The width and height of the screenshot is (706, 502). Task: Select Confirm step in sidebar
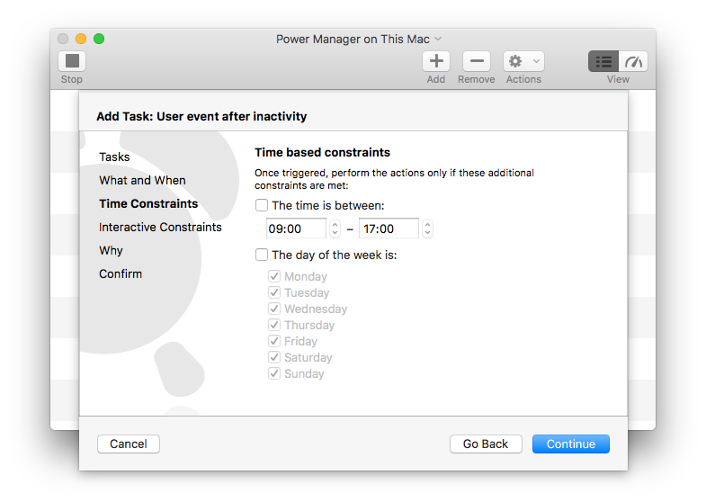pos(121,274)
